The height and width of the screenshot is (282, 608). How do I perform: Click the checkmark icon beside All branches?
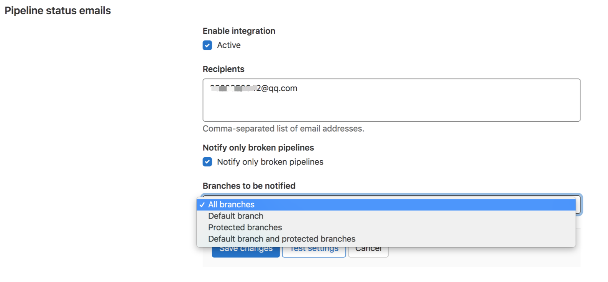coord(202,205)
